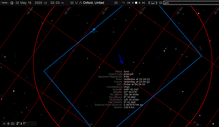Click the Home button
219x127 pixels.
tap(4, 3)
